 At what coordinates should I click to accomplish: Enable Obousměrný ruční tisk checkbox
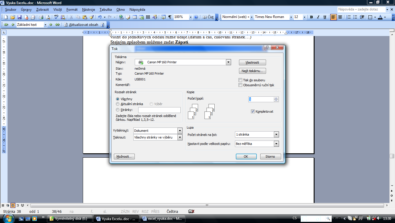tap(240, 85)
